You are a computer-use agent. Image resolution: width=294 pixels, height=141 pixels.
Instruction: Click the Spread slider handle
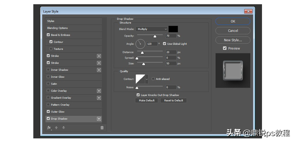[137, 58]
